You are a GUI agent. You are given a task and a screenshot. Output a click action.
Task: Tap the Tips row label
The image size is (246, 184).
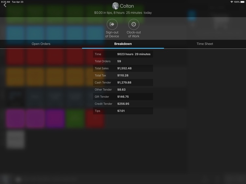(97, 111)
